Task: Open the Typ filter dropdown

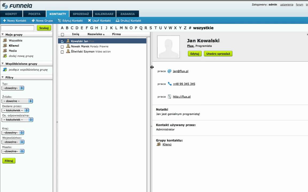Action: point(13,88)
